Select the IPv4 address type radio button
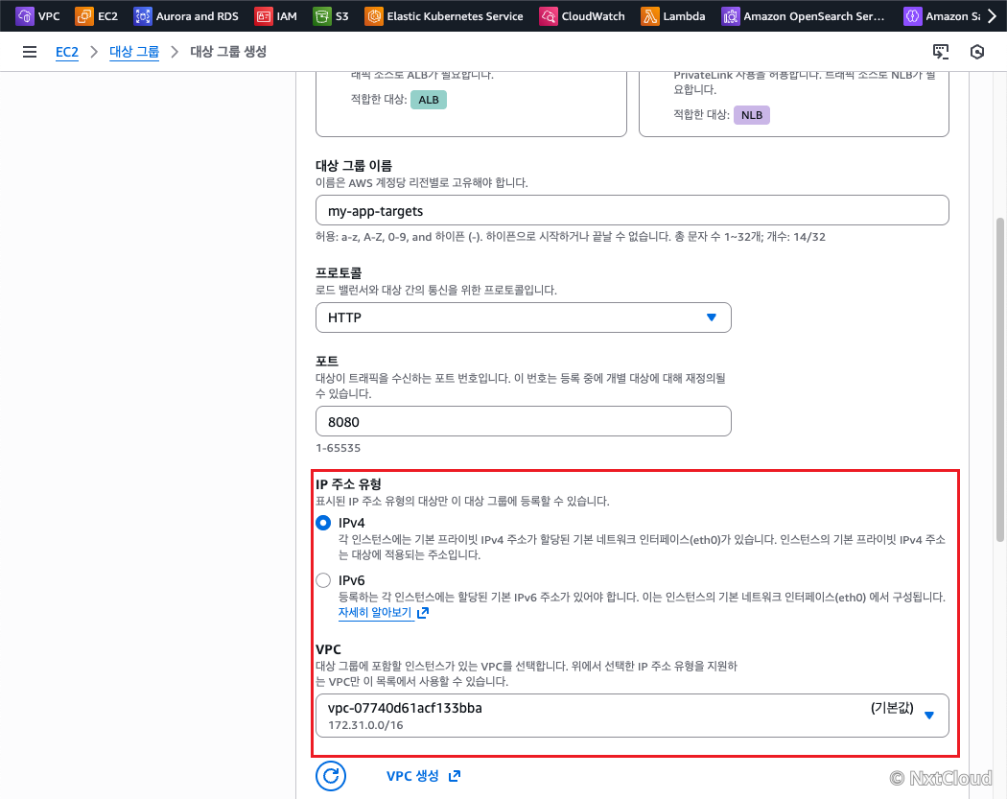The height and width of the screenshot is (799, 1007). click(x=324, y=523)
